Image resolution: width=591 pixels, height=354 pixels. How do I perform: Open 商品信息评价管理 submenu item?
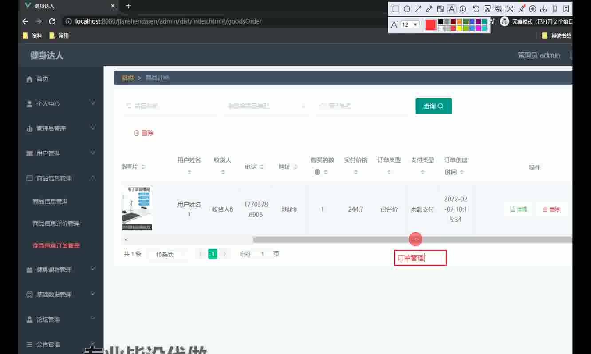point(56,224)
